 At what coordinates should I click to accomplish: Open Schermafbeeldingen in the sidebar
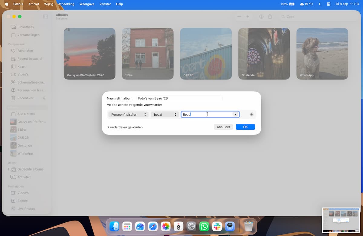pos(28,82)
